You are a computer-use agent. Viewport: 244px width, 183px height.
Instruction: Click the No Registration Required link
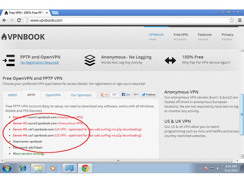(40, 62)
